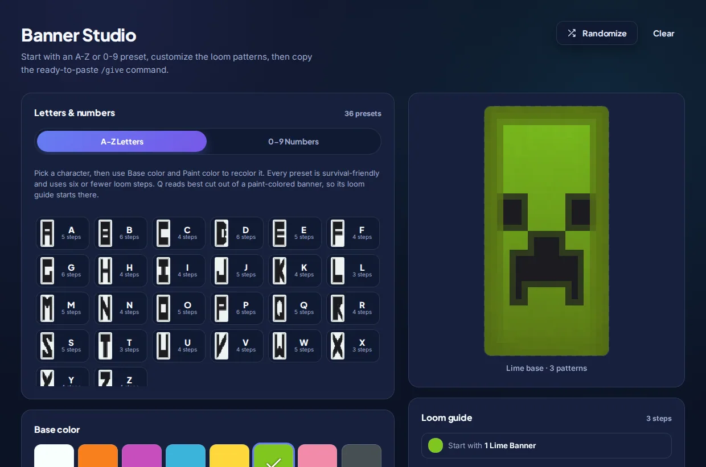Select the letter Y banner preset
The width and height of the screenshot is (706, 467).
pyautogui.click(x=63, y=377)
